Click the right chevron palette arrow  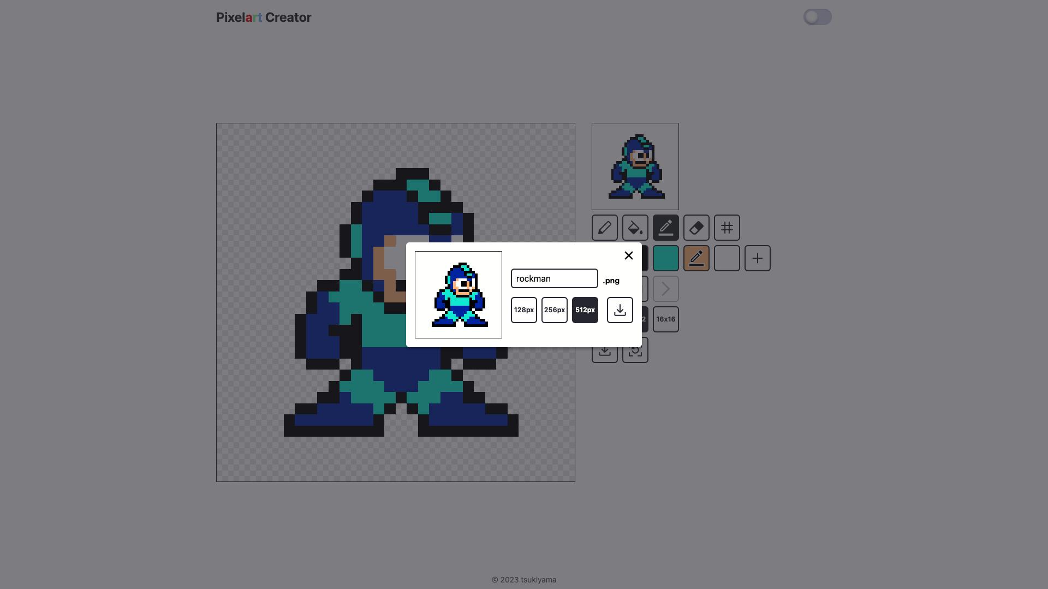665,289
